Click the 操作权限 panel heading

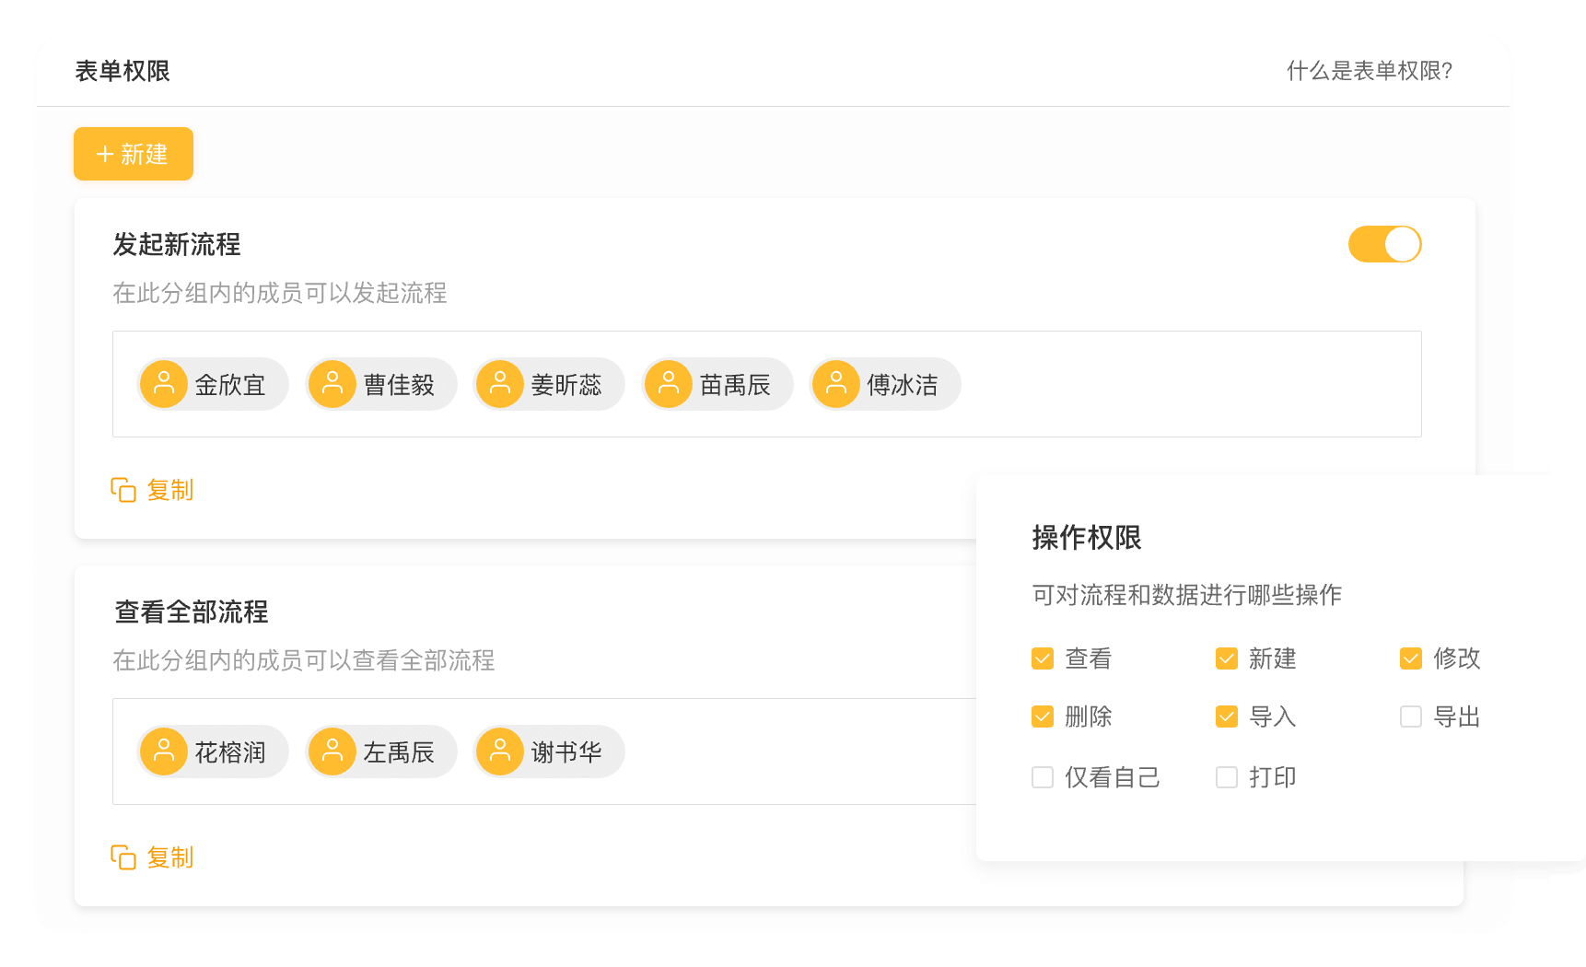coord(1087,537)
